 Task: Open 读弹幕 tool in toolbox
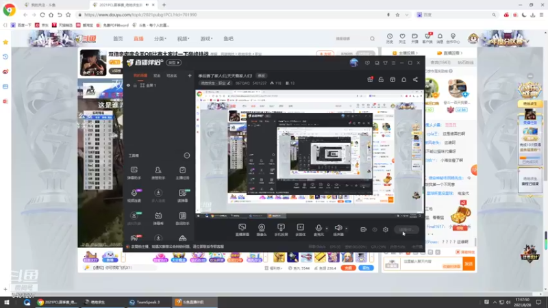[182, 196]
